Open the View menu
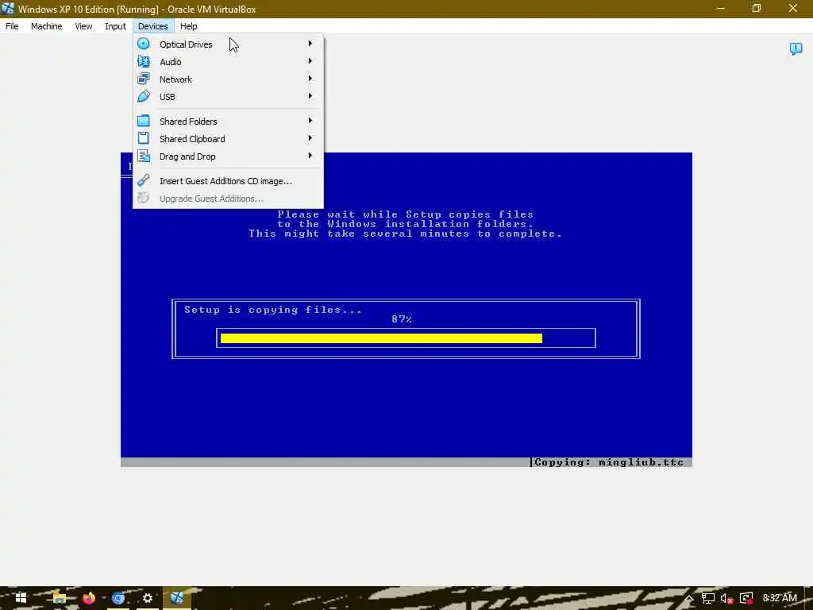 83,26
